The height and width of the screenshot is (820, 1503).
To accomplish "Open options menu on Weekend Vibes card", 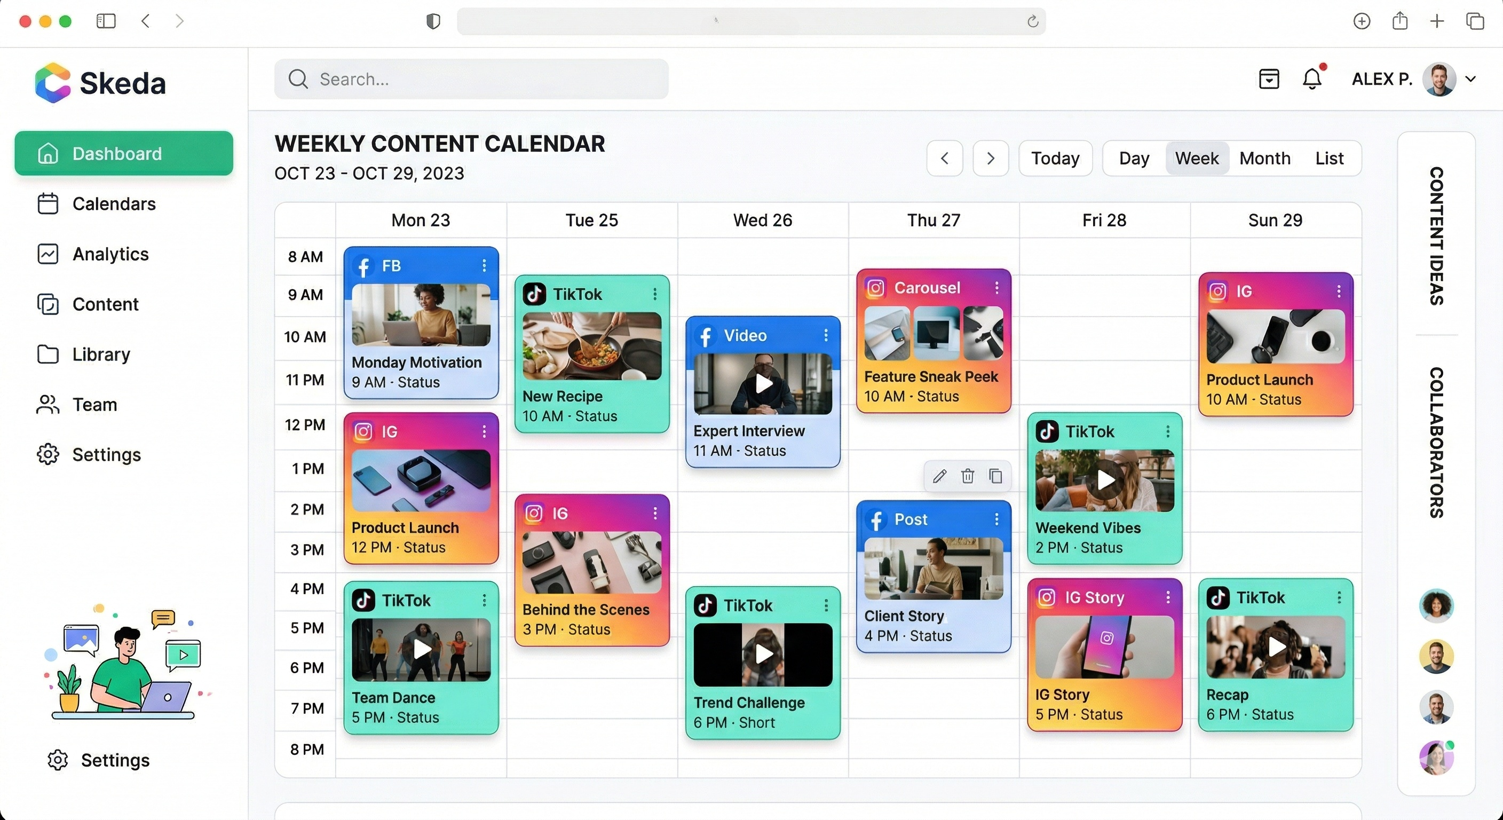I will 1167,431.
